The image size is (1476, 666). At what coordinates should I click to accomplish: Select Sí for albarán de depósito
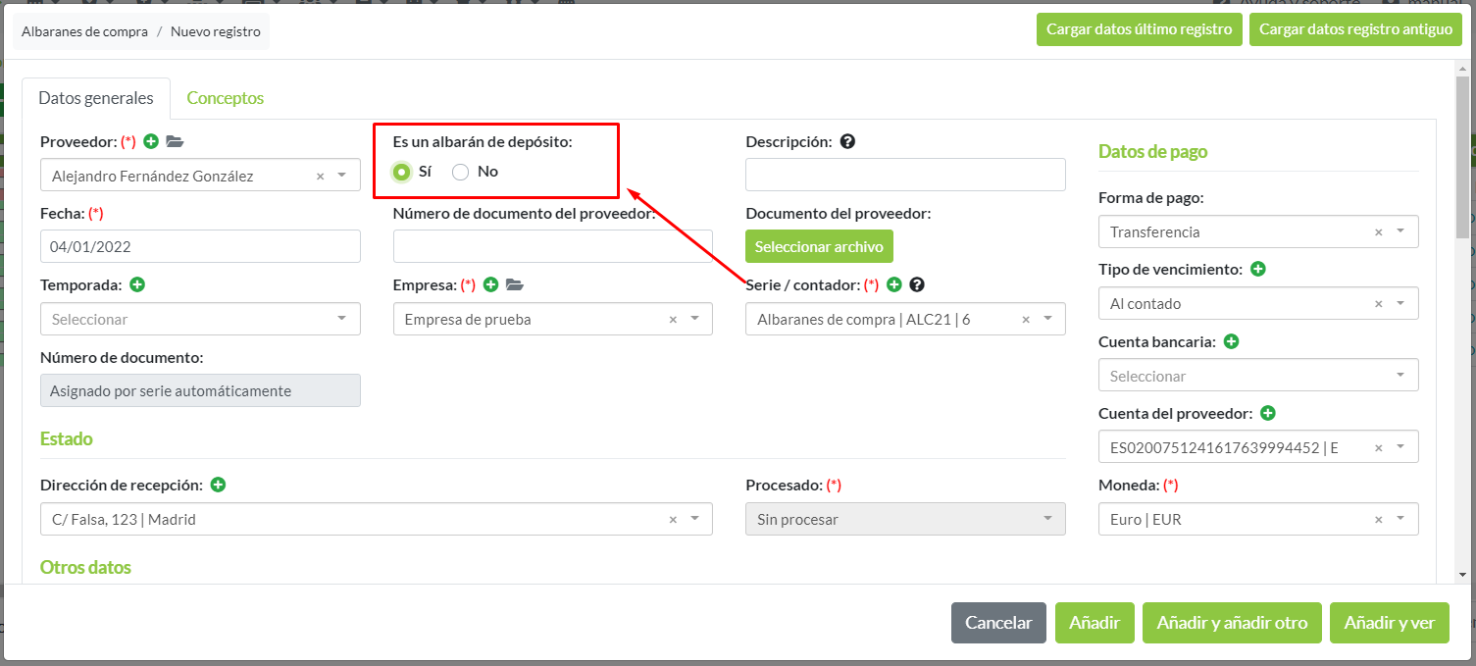[401, 172]
